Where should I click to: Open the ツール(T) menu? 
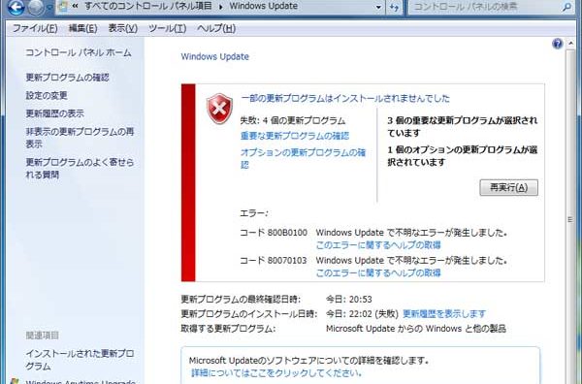point(168,28)
